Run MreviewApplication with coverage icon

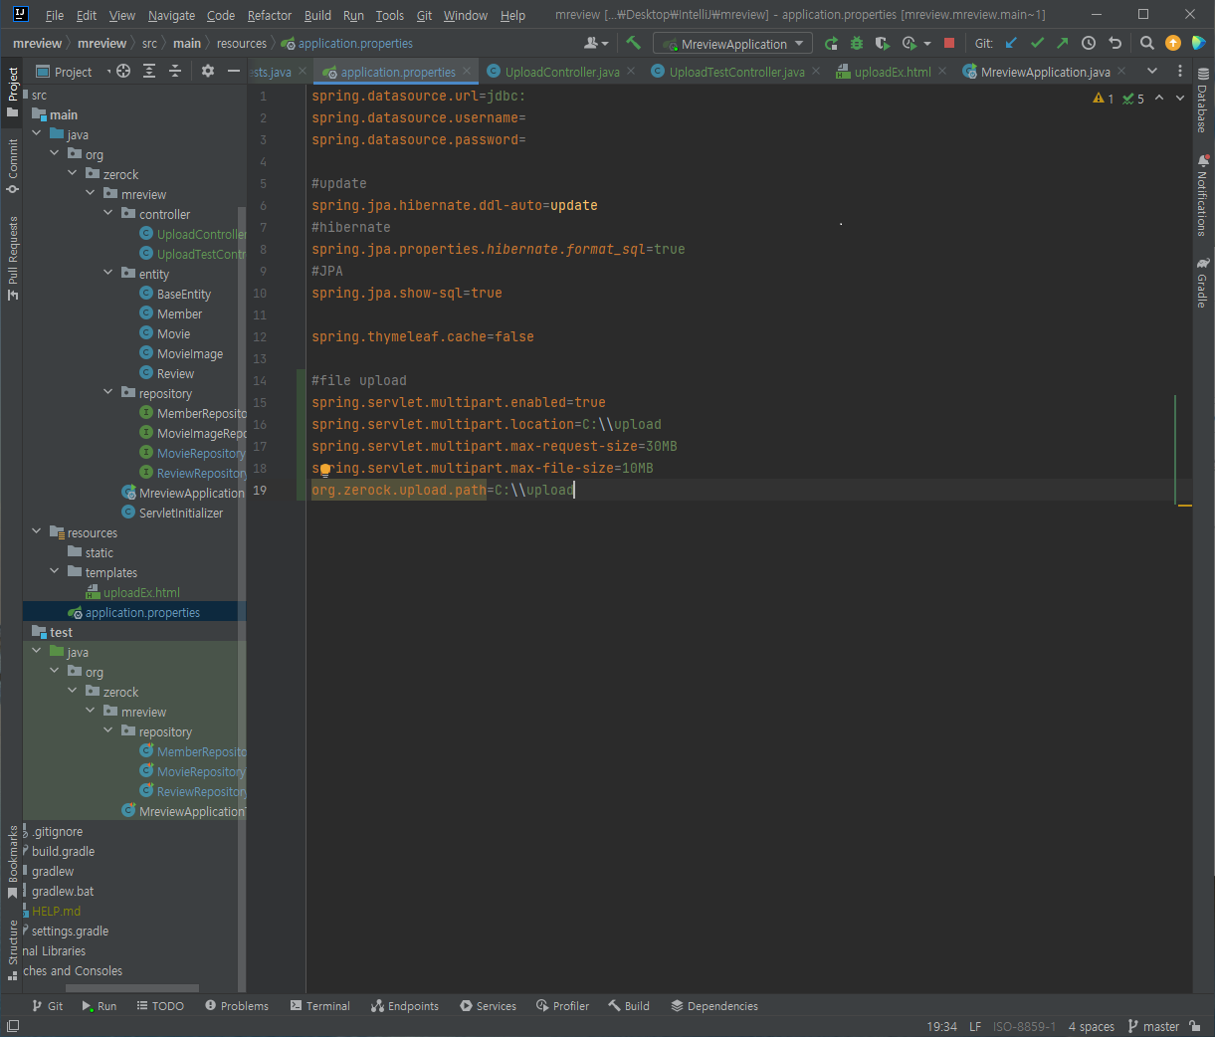click(x=882, y=43)
